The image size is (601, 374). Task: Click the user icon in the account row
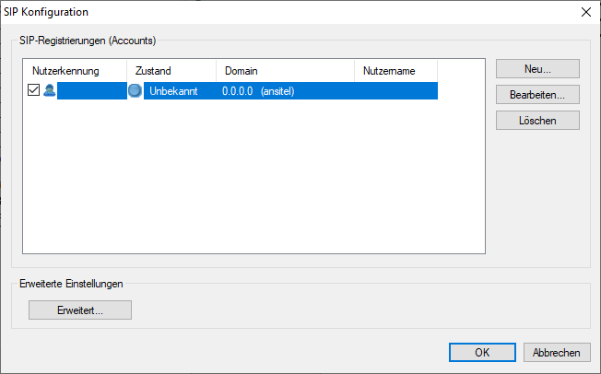[49, 90]
